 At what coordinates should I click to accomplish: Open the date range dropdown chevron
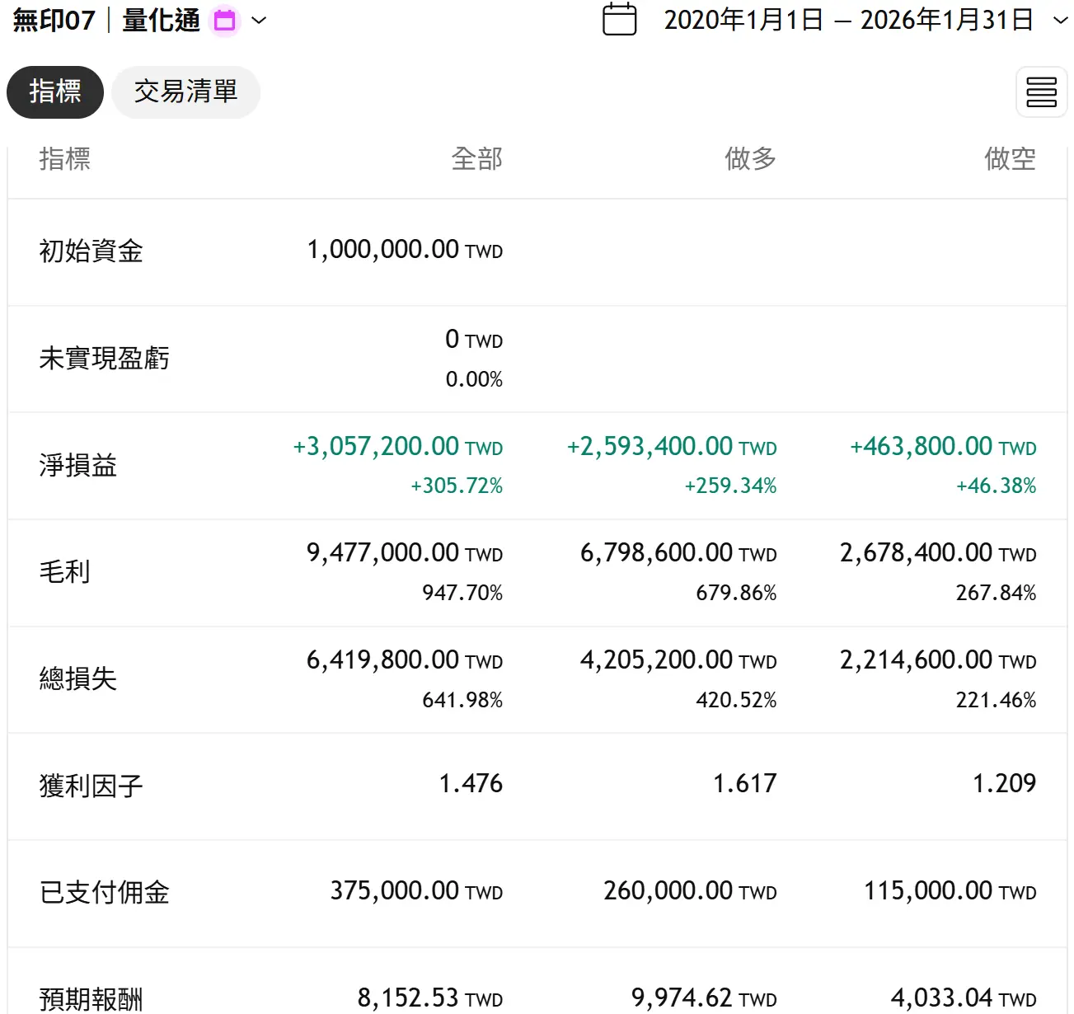click(1058, 21)
